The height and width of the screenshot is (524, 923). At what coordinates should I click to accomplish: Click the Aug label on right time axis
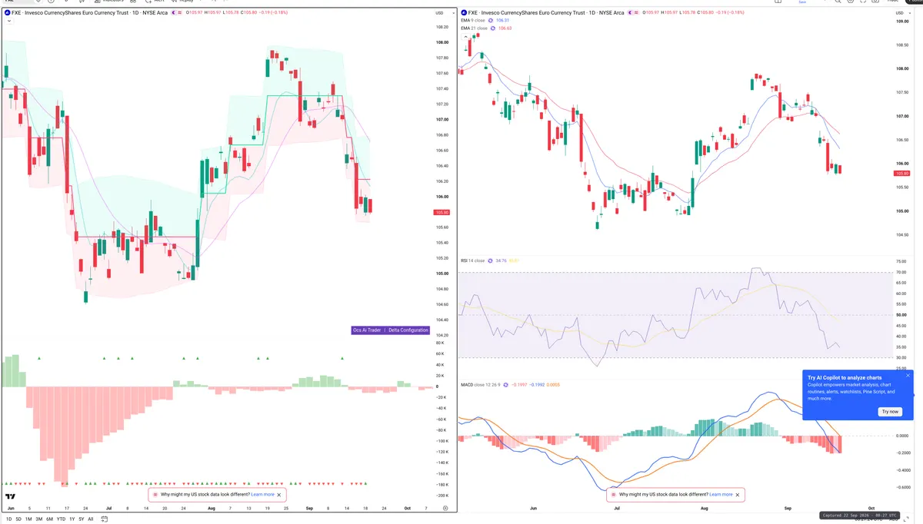point(705,509)
